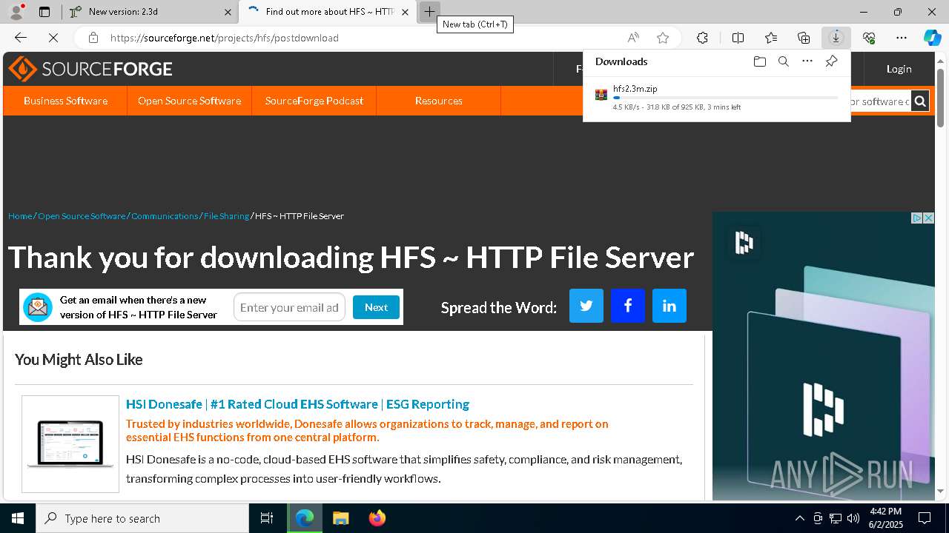This screenshot has height=533, width=949.
Task: Open hfs2.3m.zip download entry
Action: click(x=716, y=97)
